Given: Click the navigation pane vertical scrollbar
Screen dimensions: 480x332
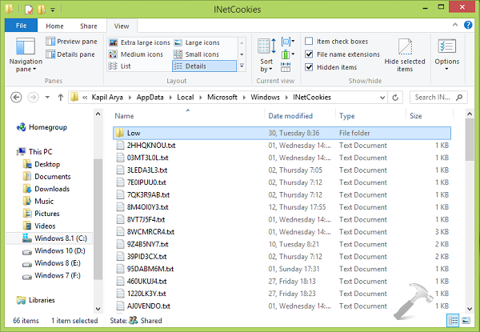Looking at the screenshot, I should 98,218.
